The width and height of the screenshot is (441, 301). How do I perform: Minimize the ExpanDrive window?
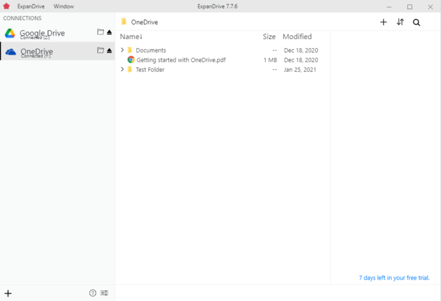[x=389, y=6]
